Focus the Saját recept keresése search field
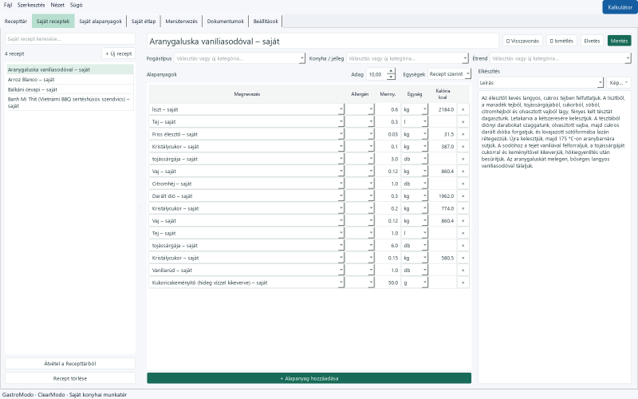 click(70, 39)
